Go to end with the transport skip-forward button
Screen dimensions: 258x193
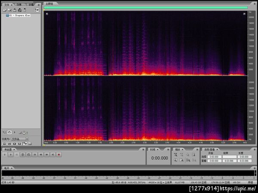click(53, 155)
